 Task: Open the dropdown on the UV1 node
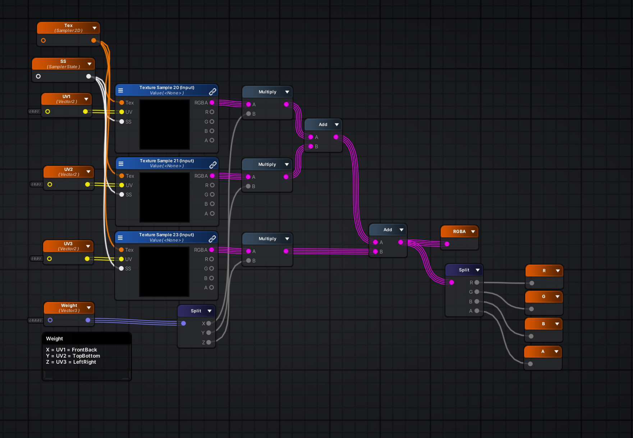(86, 99)
